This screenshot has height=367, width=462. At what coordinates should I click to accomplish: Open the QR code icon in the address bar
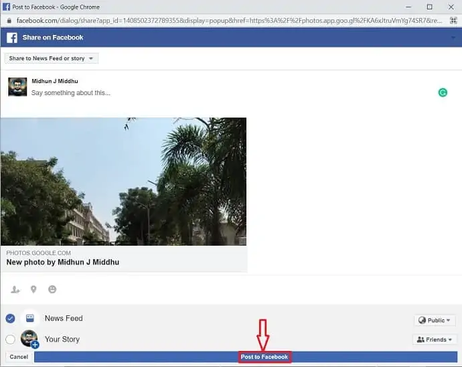coord(453,20)
